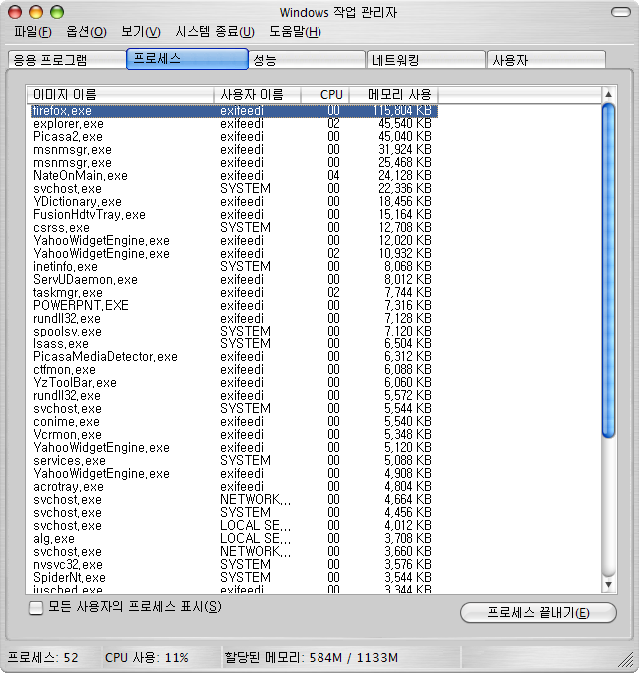
Task: Click the toolbar pill button in title bar
Action: tap(621, 12)
